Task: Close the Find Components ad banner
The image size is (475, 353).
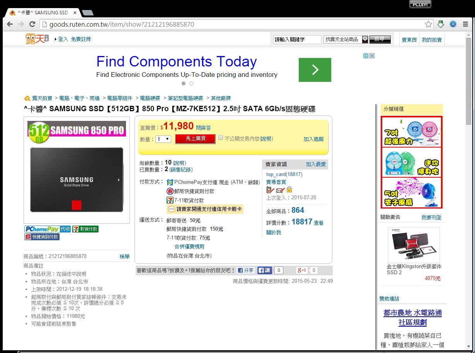Action: click(x=372, y=56)
